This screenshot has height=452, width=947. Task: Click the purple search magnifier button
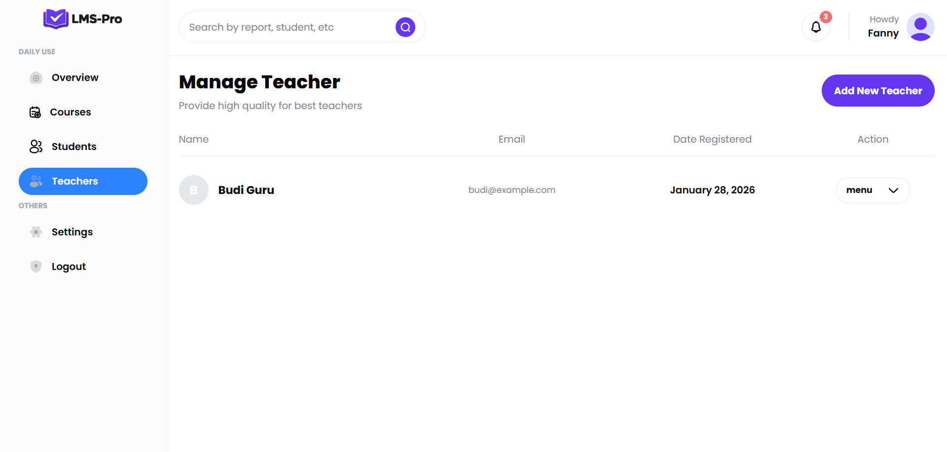(405, 27)
